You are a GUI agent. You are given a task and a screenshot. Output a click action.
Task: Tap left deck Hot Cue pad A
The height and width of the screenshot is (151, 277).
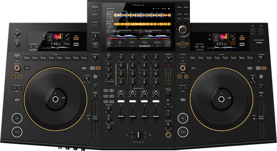[27, 58]
